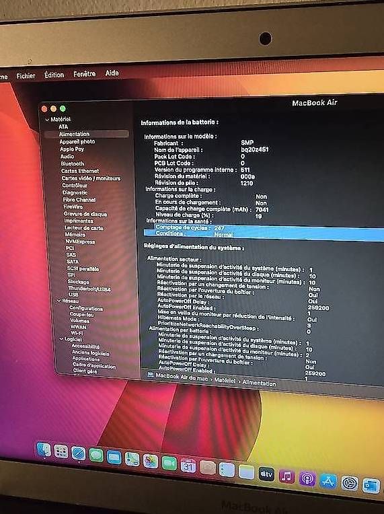Select Lecteur de carte in sidebar
384x514 pixels.
[84, 228]
